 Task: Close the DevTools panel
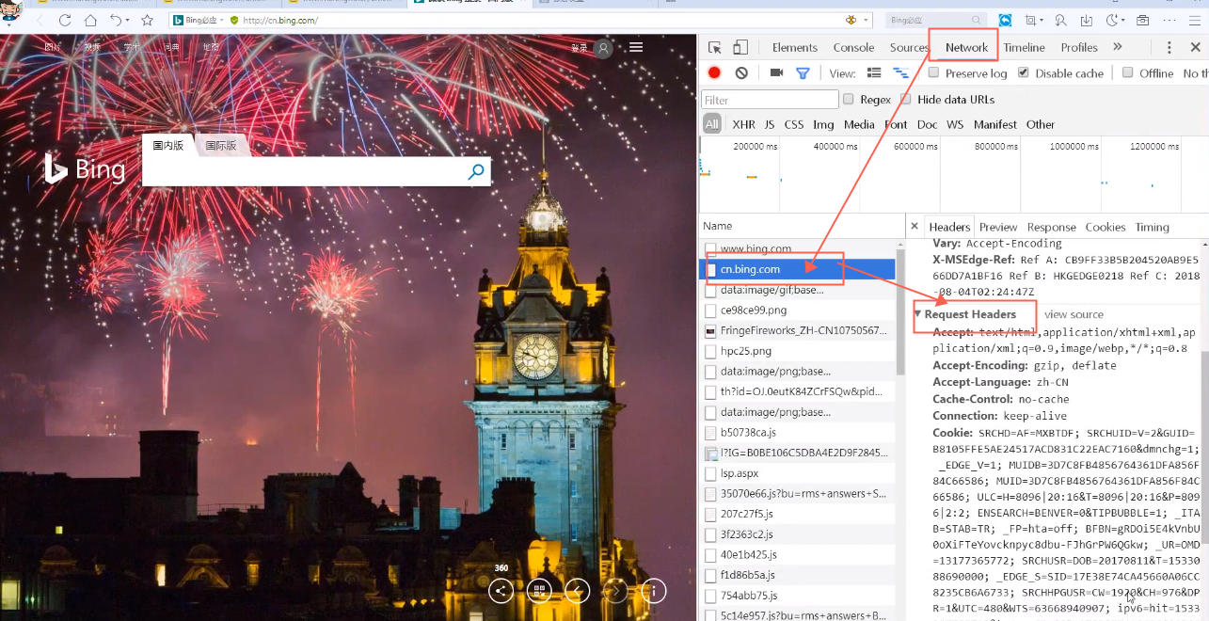click(1195, 47)
